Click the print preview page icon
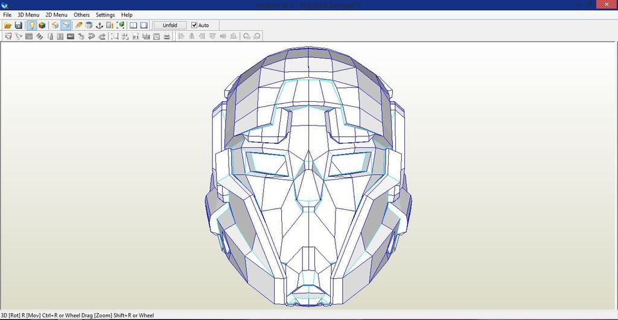 pos(156,36)
